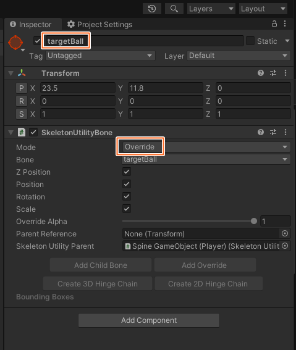The height and width of the screenshot is (350, 296).
Task: Open Transform help reference icon
Action: (x=261, y=73)
